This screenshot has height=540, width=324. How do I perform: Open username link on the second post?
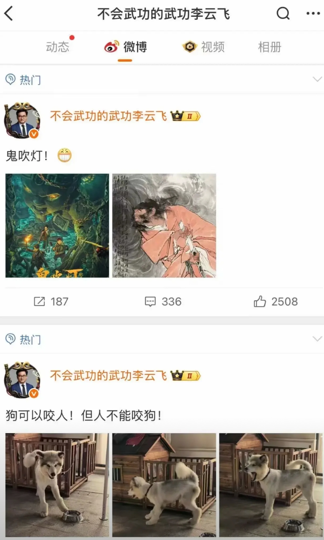pyautogui.click(x=108, y=376)
